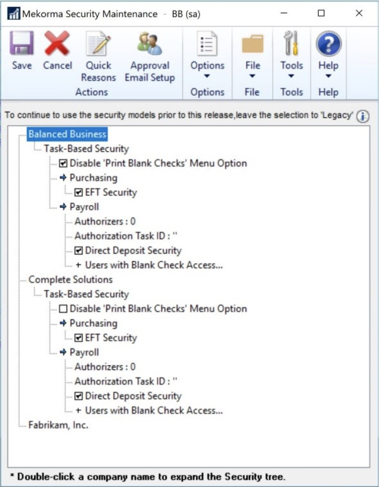Click Purchasing arrow icon under Balanced Business
Screen dimensions: 379x487
click(63, 177)
